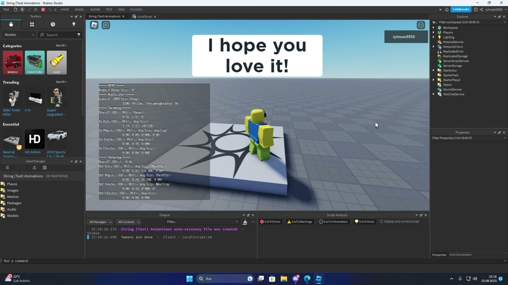Viewport: 508px width, 285px height.
Task: Toggle the Hints filter in Script Analysis
Action: (x=364, y=222)
